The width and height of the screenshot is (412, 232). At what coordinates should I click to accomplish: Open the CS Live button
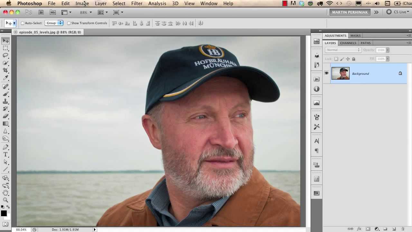[x=397, y=12]
